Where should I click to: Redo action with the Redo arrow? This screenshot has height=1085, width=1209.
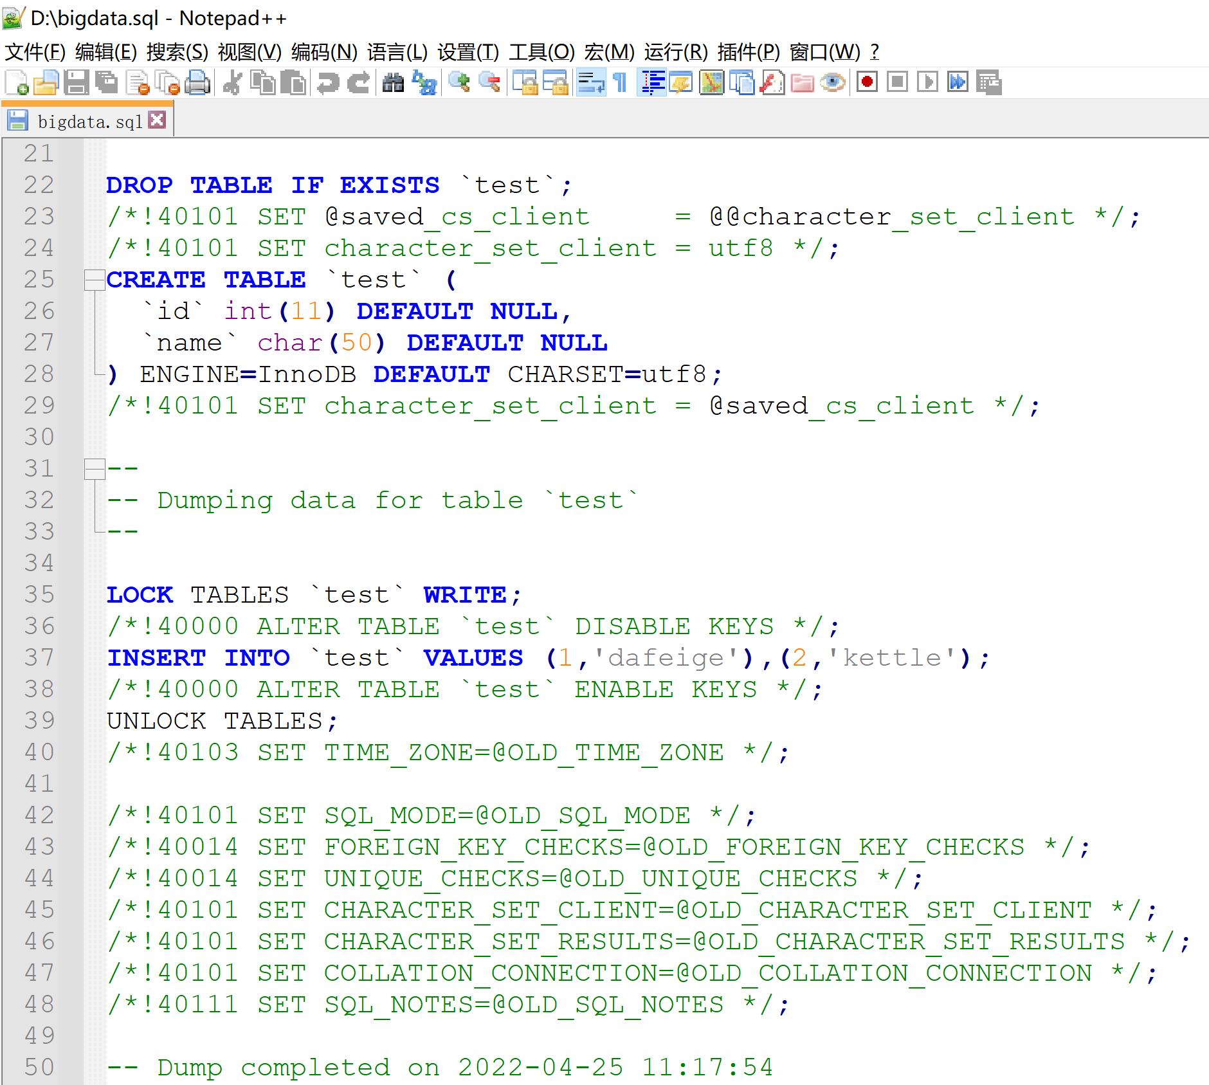point(358,83)
